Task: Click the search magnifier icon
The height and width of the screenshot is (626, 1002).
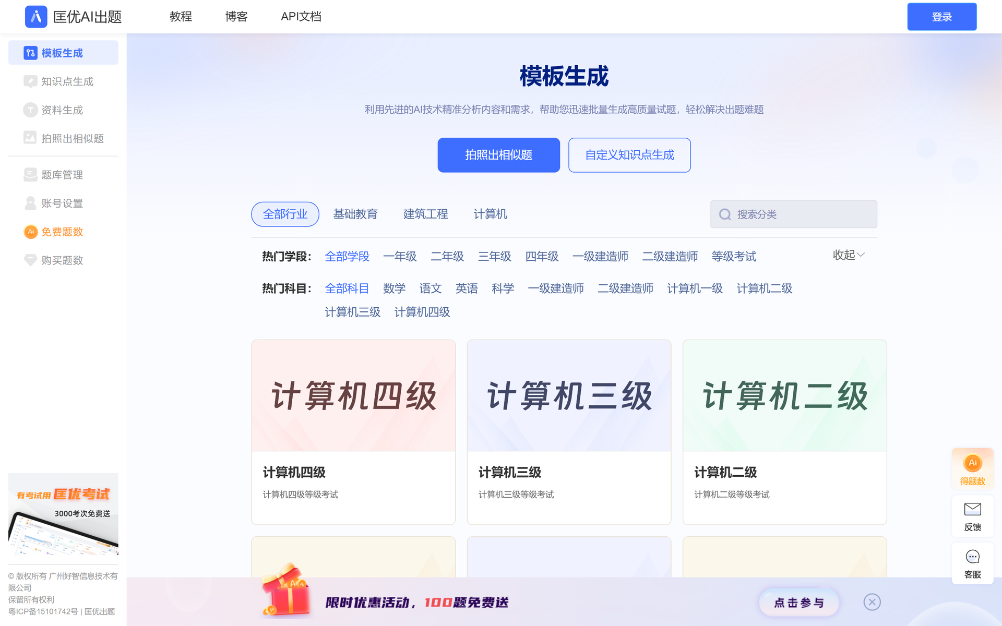Action: (x=725, y=214)
